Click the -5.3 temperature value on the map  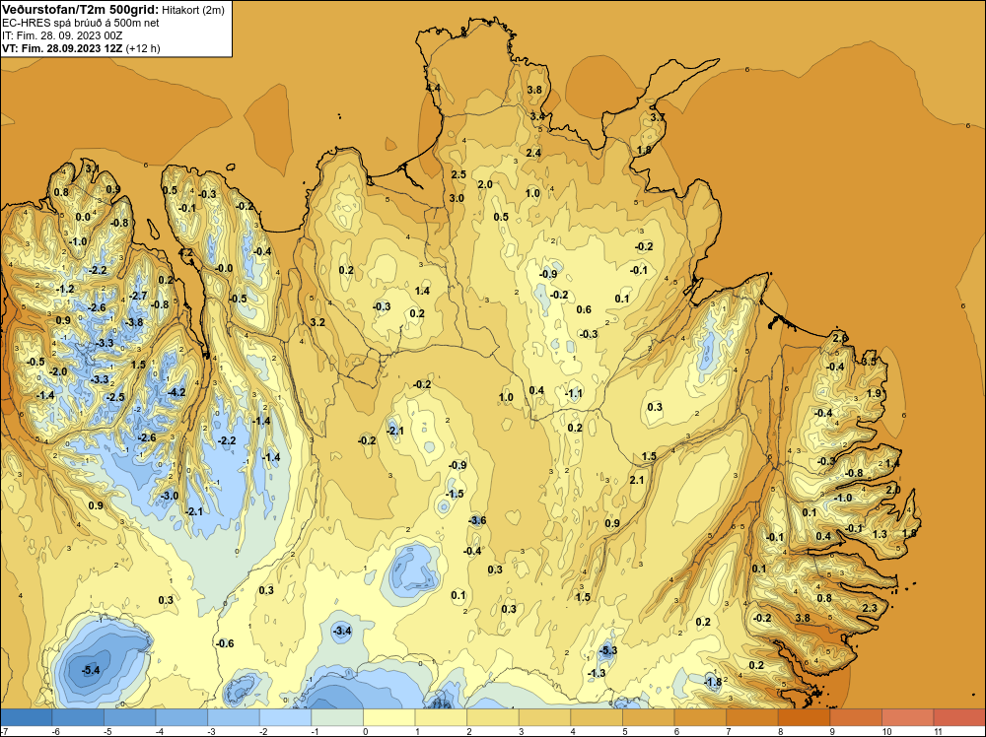point(608,650)
